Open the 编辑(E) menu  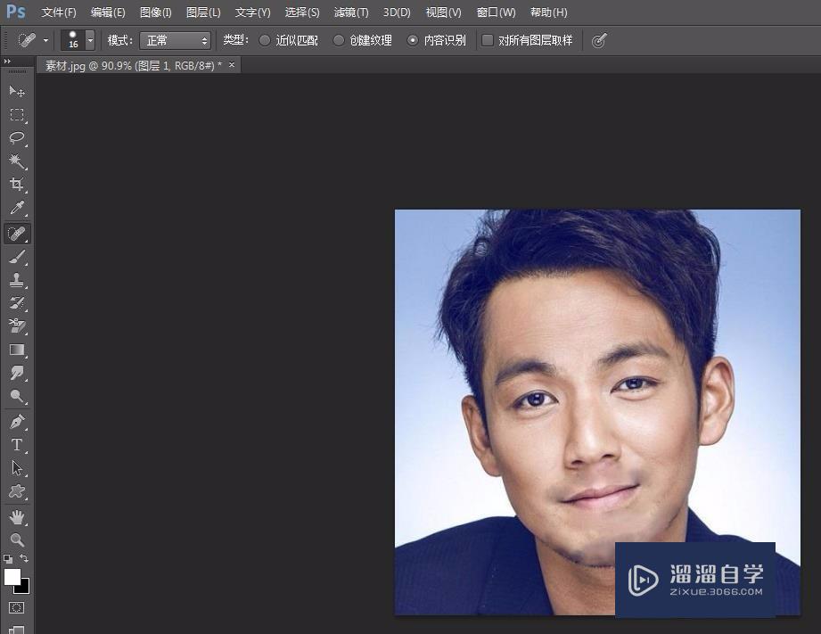108,12
